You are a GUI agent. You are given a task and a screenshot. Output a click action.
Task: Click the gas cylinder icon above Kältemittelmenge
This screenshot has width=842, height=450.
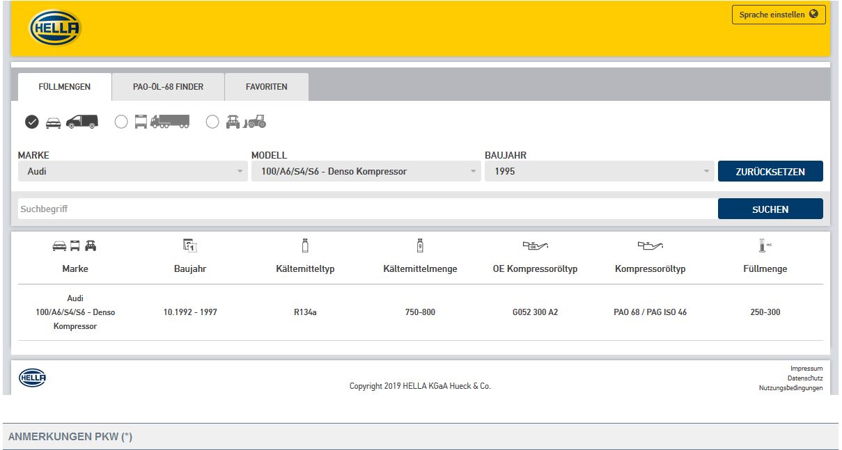pos(420,245)
